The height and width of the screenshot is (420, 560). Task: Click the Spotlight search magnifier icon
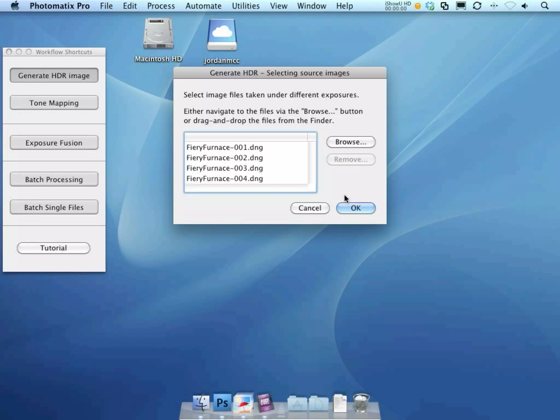point(544,6)
